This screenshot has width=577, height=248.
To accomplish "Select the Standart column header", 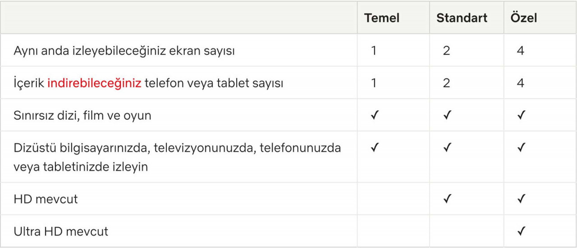I will tap(462, 18).
